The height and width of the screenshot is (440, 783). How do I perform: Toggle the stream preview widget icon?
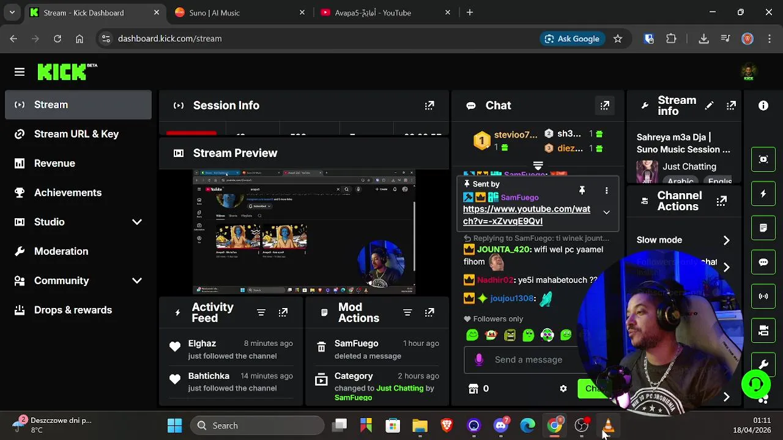tap(763, 159)
